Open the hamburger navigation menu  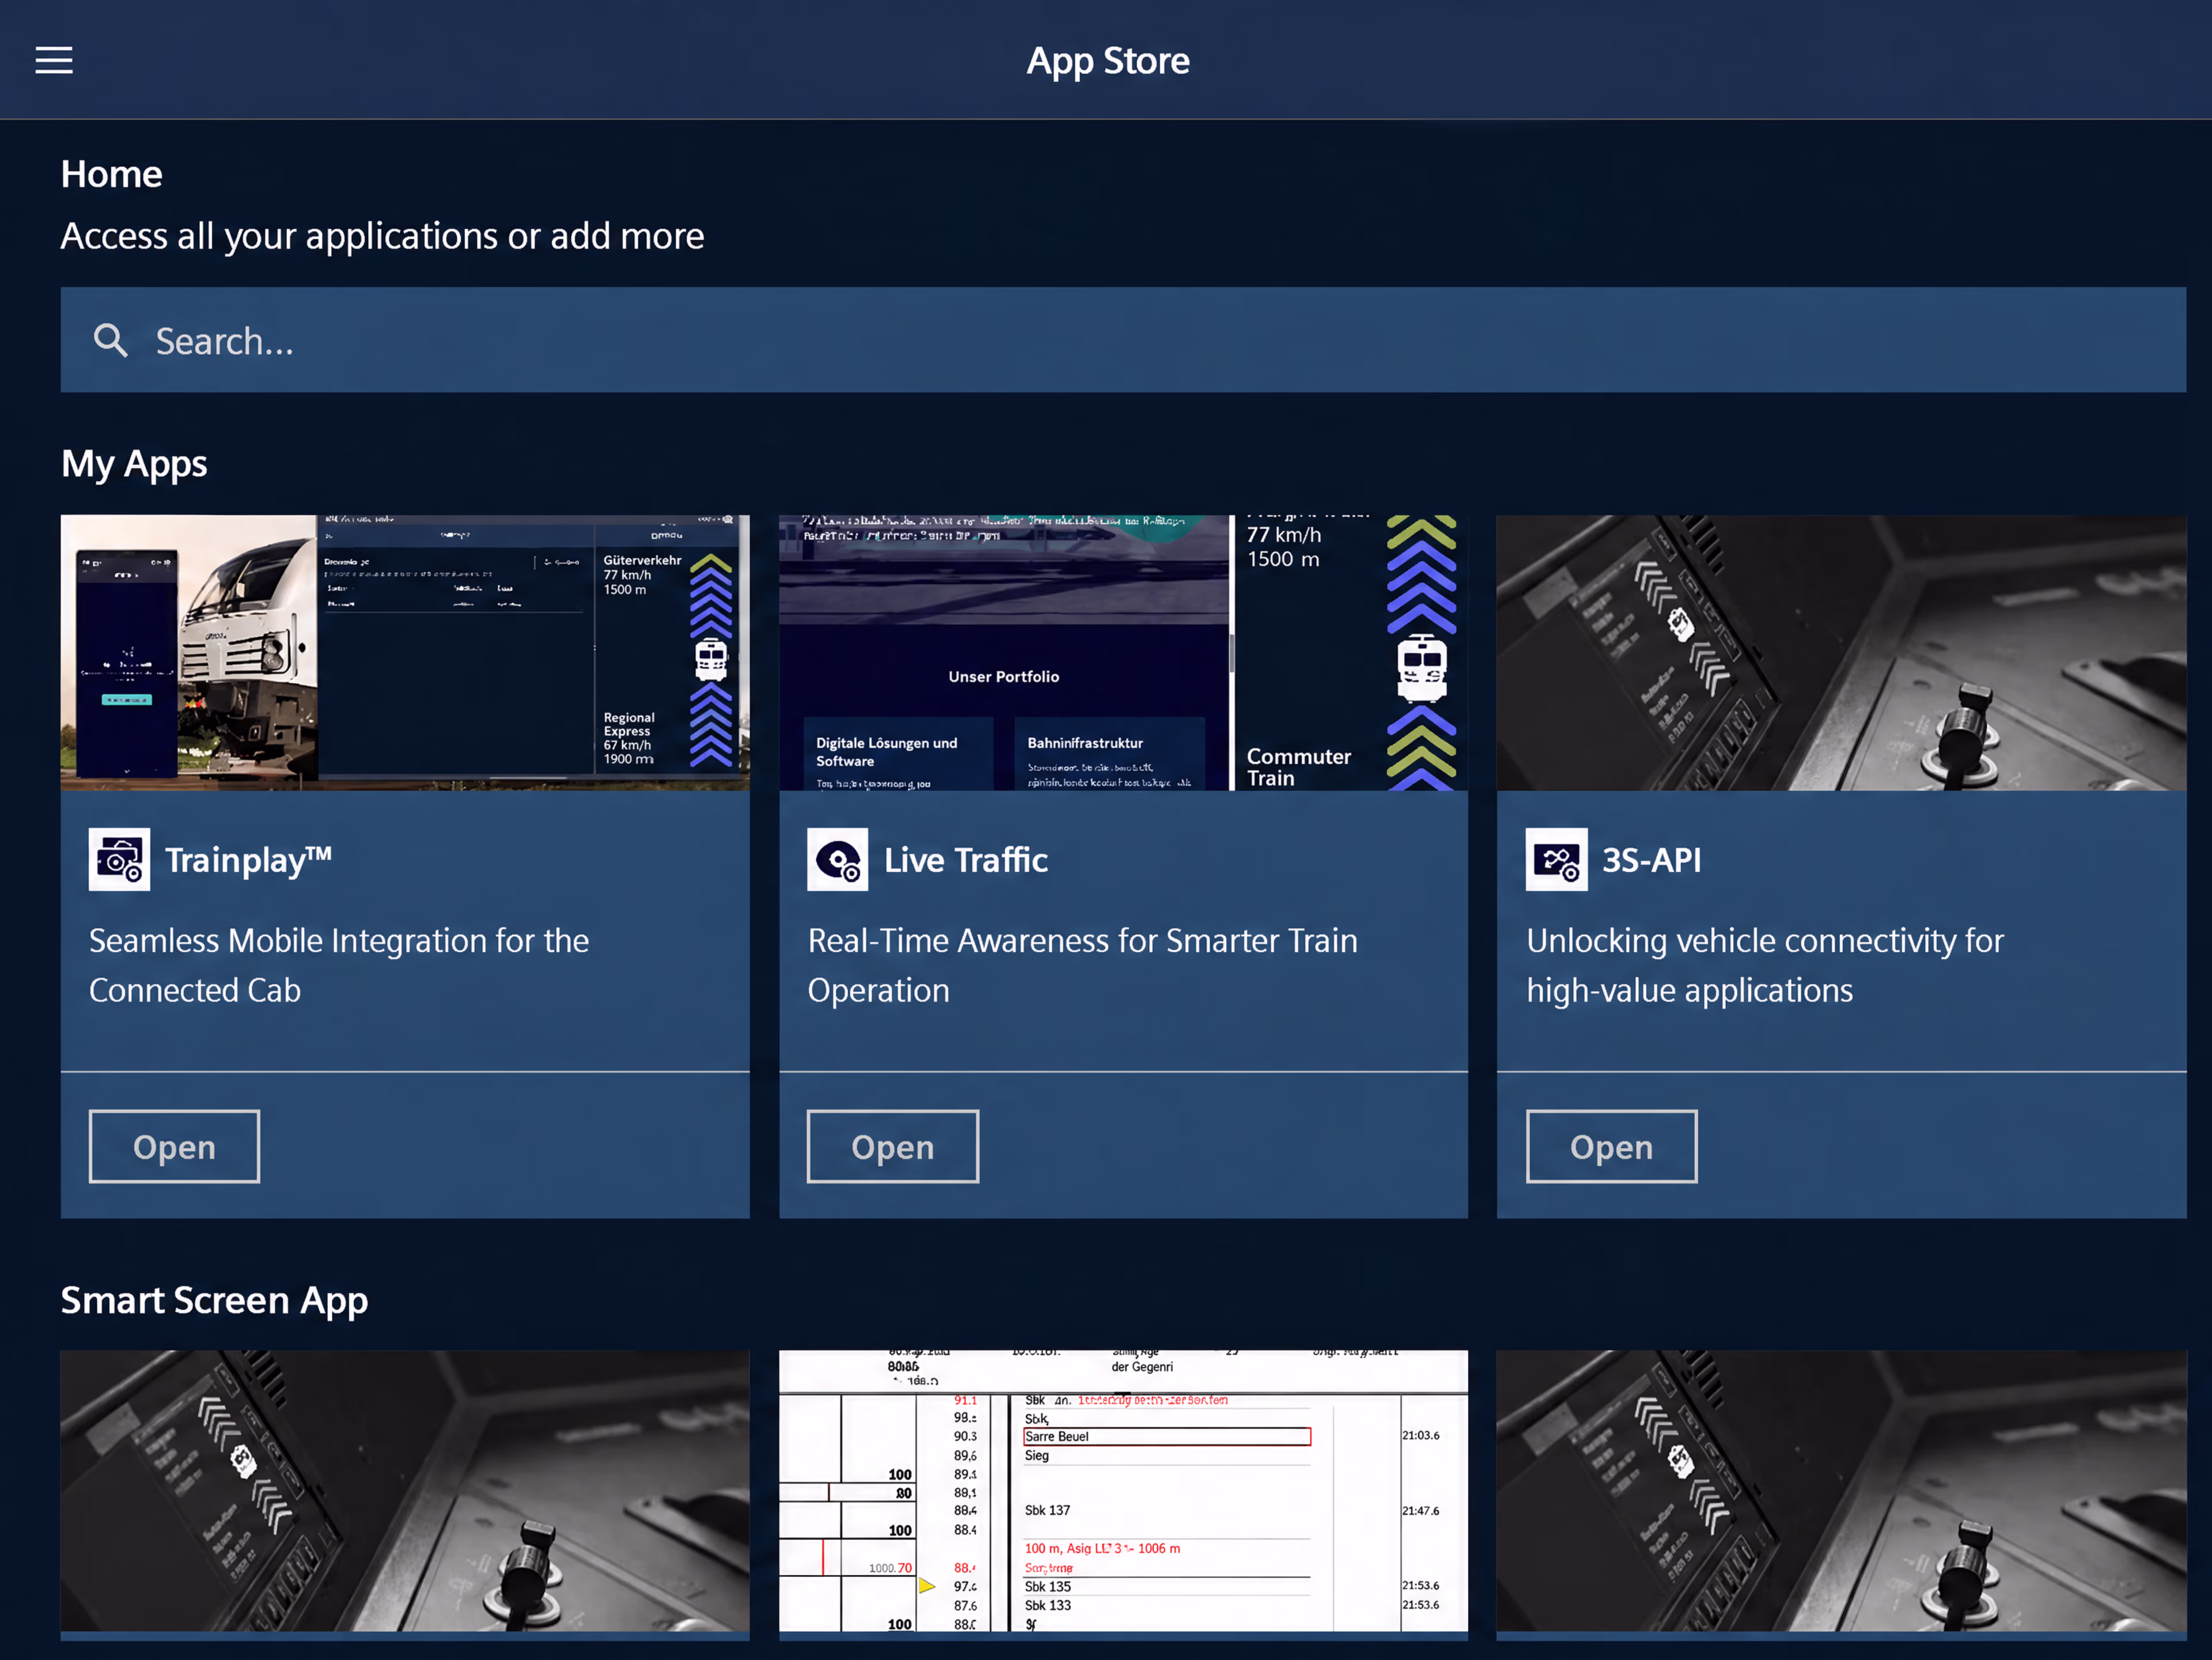[x=54, y=60]
